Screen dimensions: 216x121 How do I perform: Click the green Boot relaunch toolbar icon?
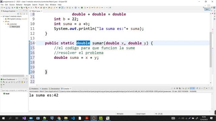click(82, 8)
